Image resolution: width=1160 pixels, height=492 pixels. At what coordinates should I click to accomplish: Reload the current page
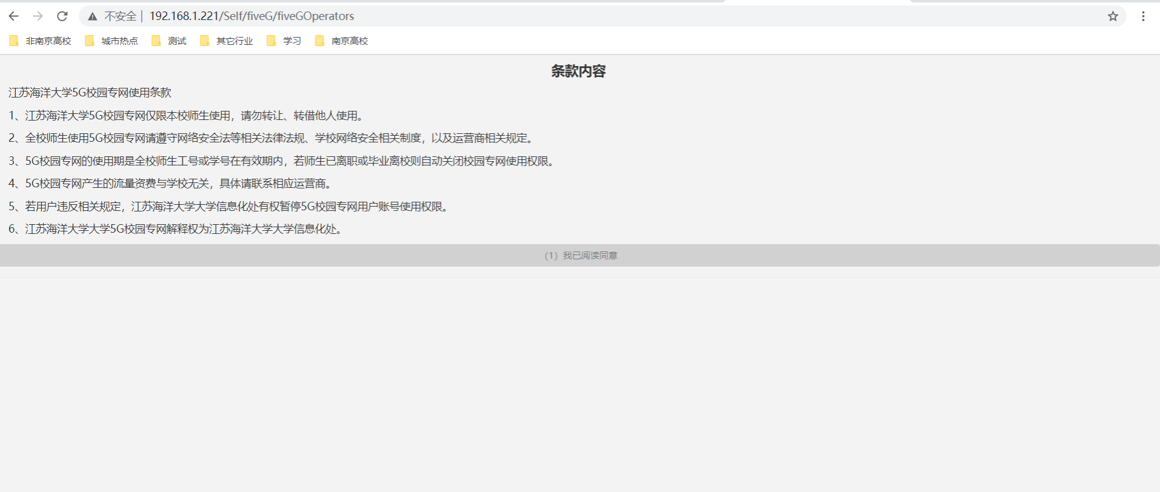click(62, 16)
